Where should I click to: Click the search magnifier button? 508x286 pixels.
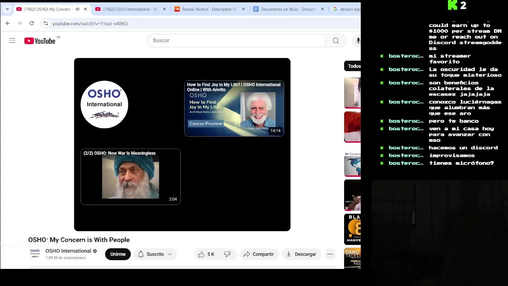tap(336, 41)
